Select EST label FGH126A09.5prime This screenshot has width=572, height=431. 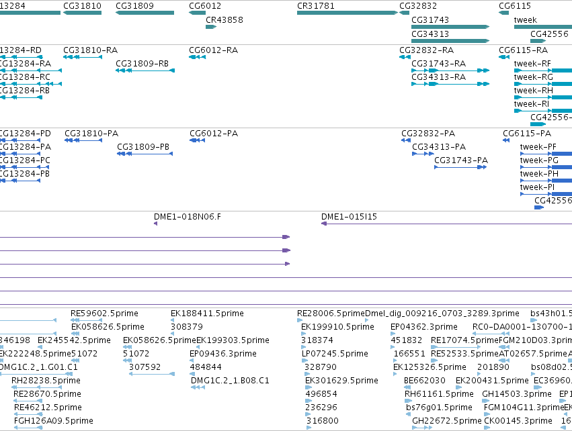coord(54,421)
